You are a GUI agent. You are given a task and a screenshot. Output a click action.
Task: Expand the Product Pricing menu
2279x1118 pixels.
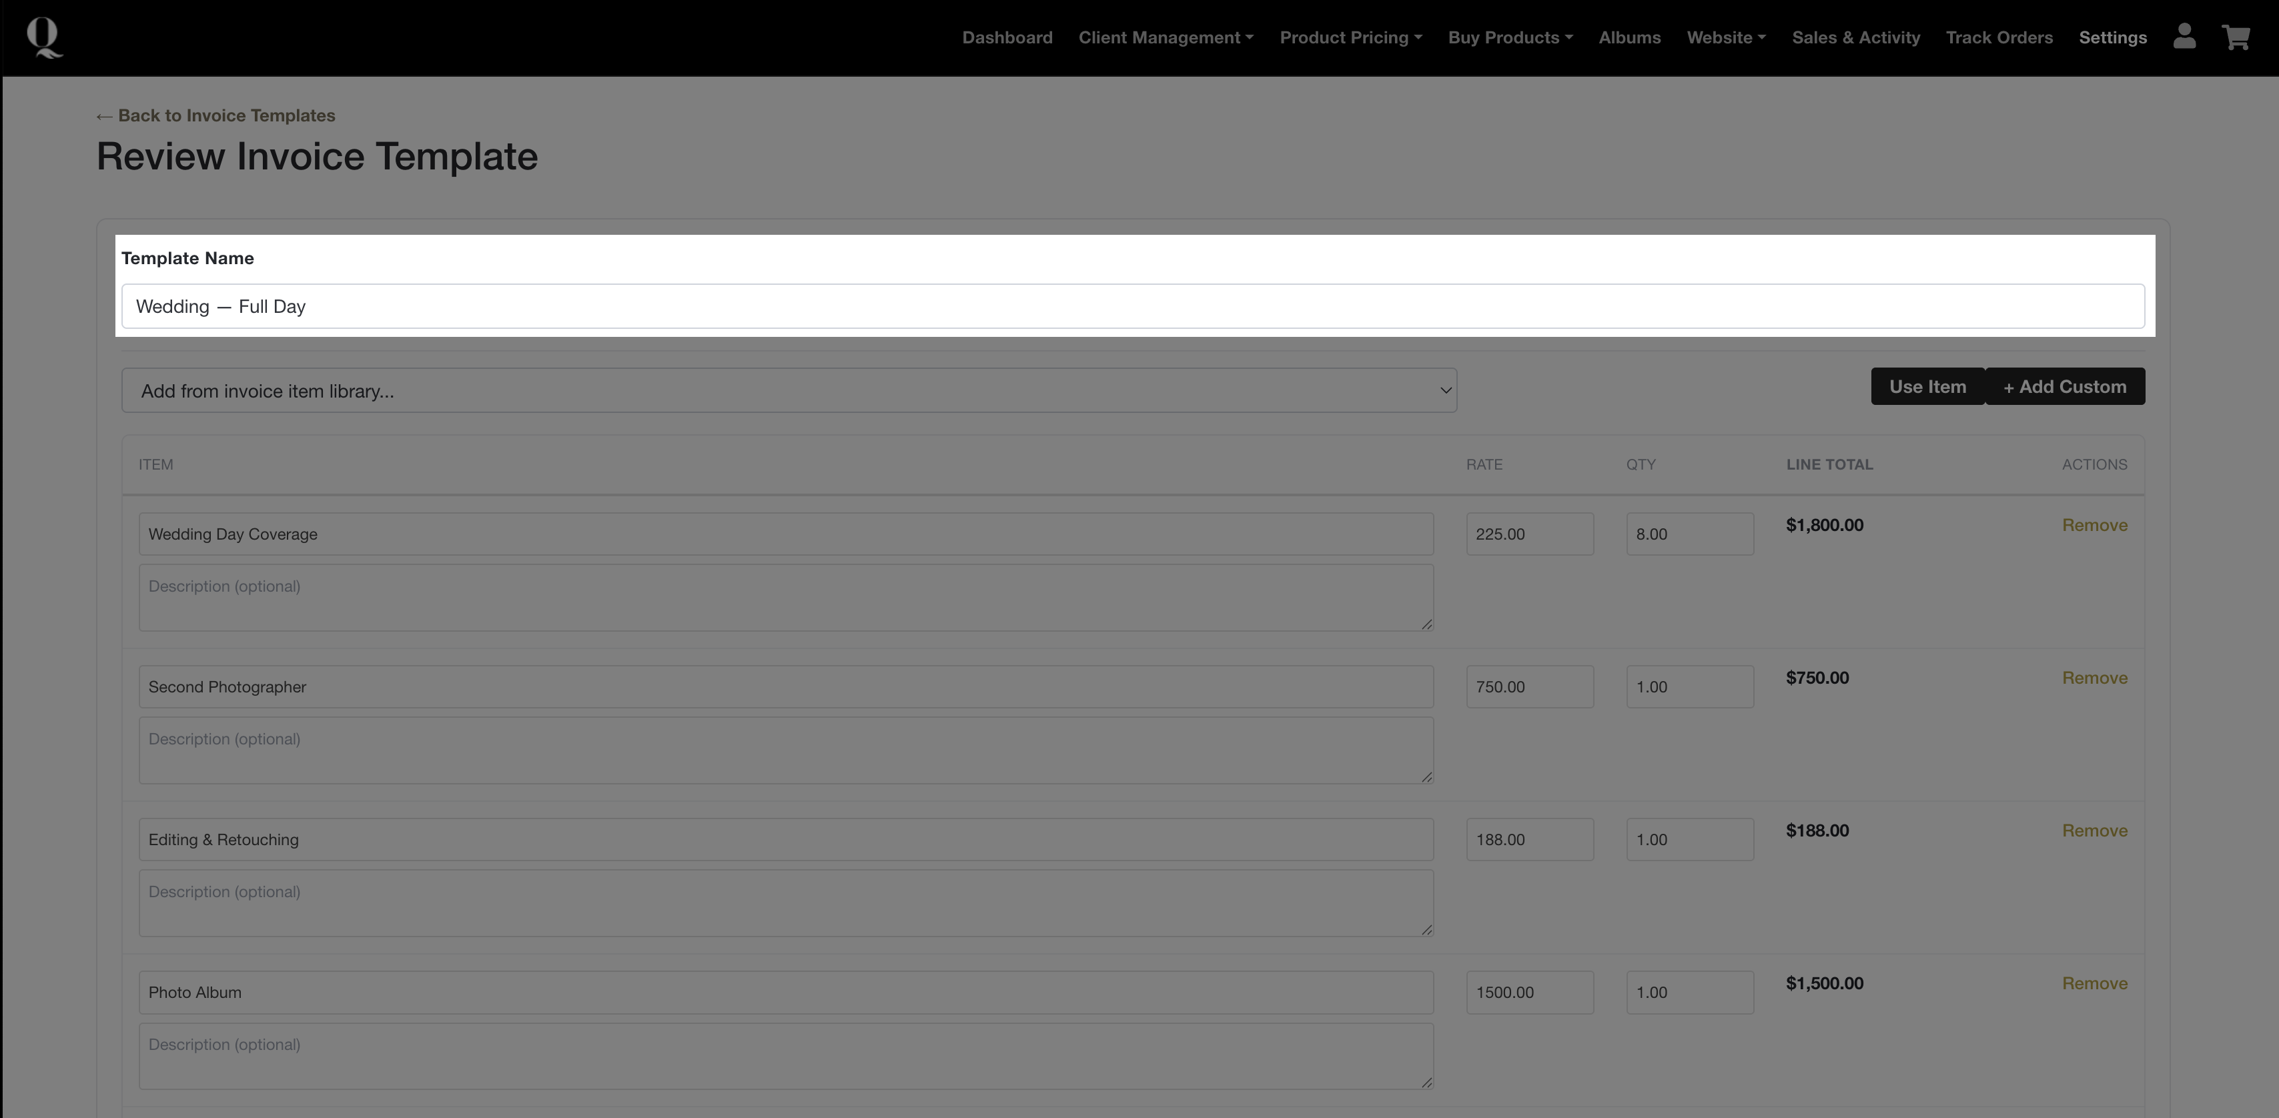point(1350,37)
